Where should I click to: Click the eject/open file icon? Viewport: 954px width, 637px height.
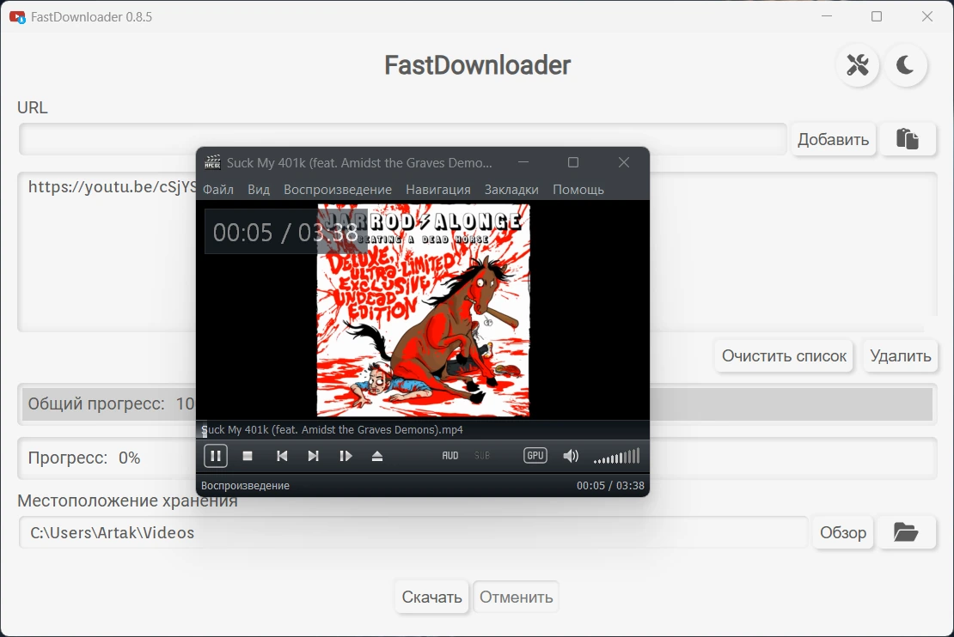[377, 456]
